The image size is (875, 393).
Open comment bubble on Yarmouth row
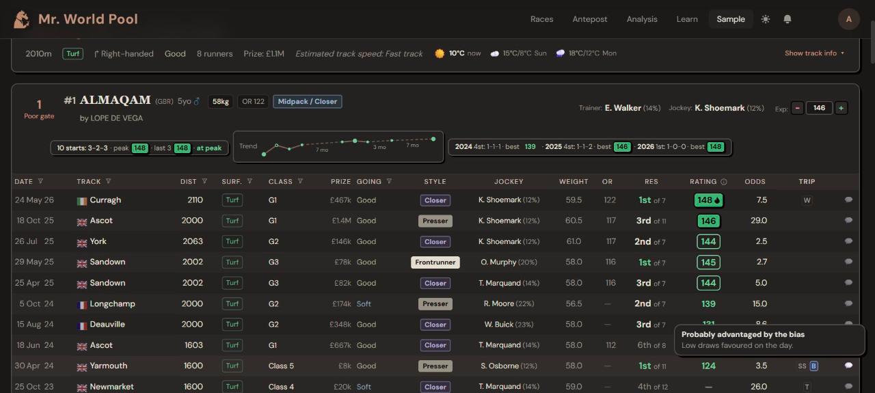(848, 366)
